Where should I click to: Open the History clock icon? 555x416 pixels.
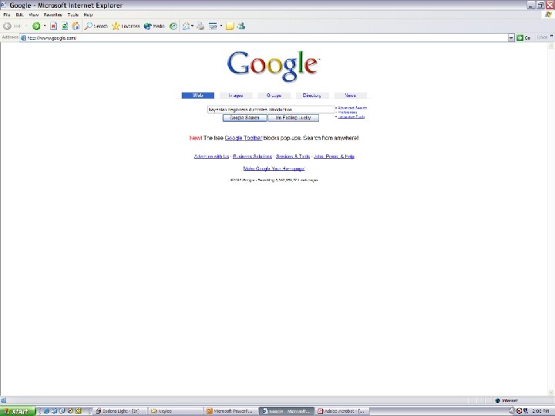(173, 26)
